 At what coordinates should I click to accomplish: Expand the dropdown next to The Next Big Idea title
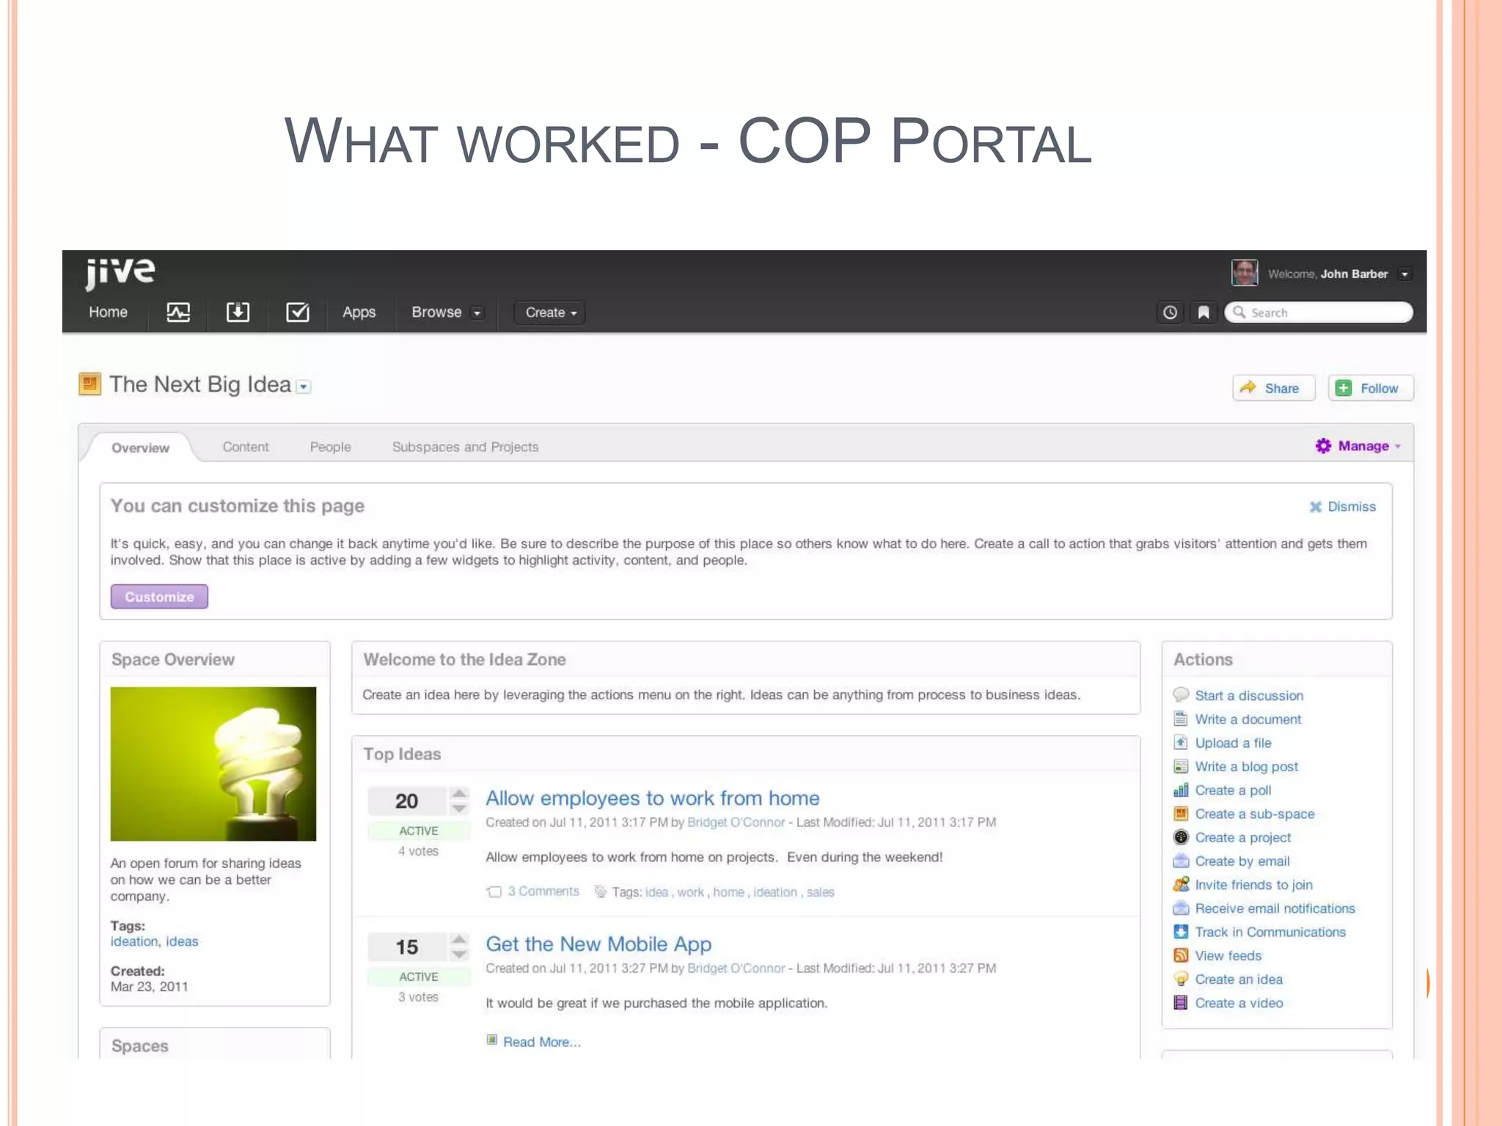point(304,386)
